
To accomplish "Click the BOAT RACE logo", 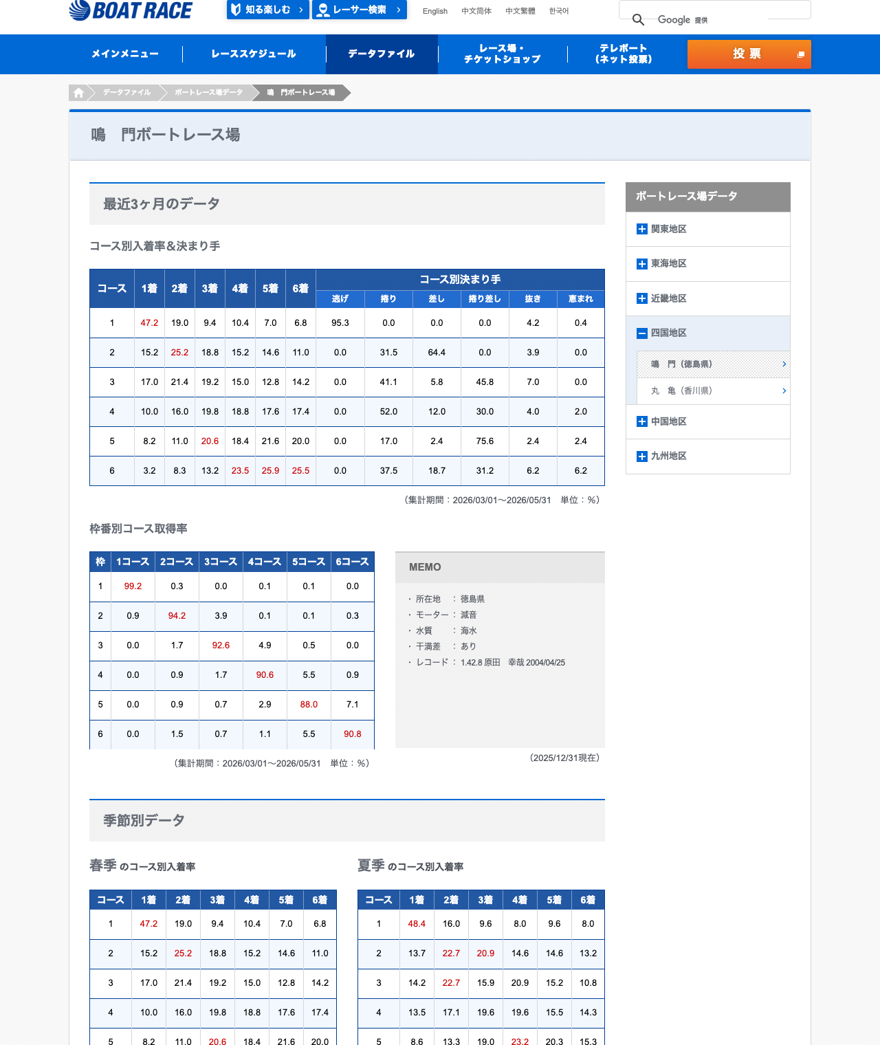I will (x=131, y=10).
